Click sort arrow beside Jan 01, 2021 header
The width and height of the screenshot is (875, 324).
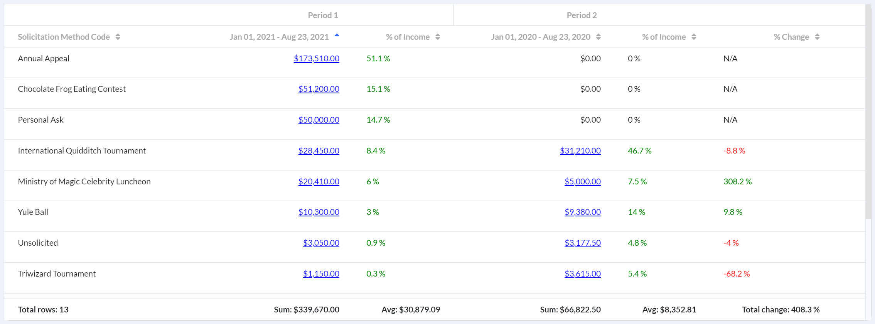click(x=337, y=35)
